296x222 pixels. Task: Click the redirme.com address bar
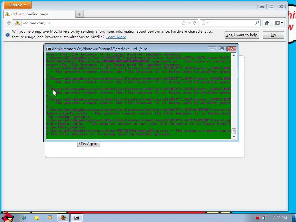(101, 23)
